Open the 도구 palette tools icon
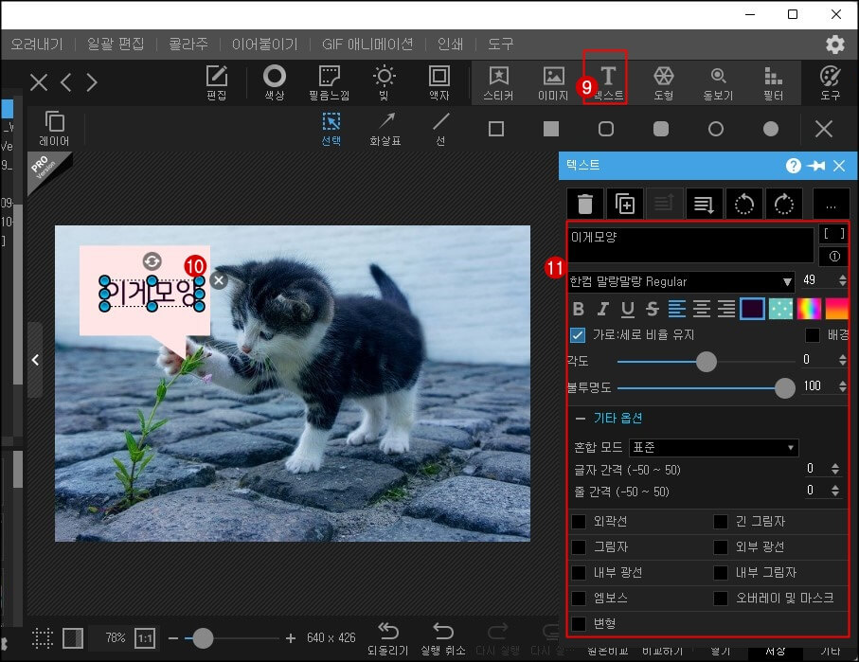Screen dimensions: 859x662 point(830,82)
